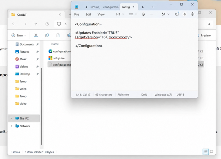Viewport: 221px width, 159px height.
Task: Click the Cut scissors icon
Action: pyautogui.click(x=36, y=35)
